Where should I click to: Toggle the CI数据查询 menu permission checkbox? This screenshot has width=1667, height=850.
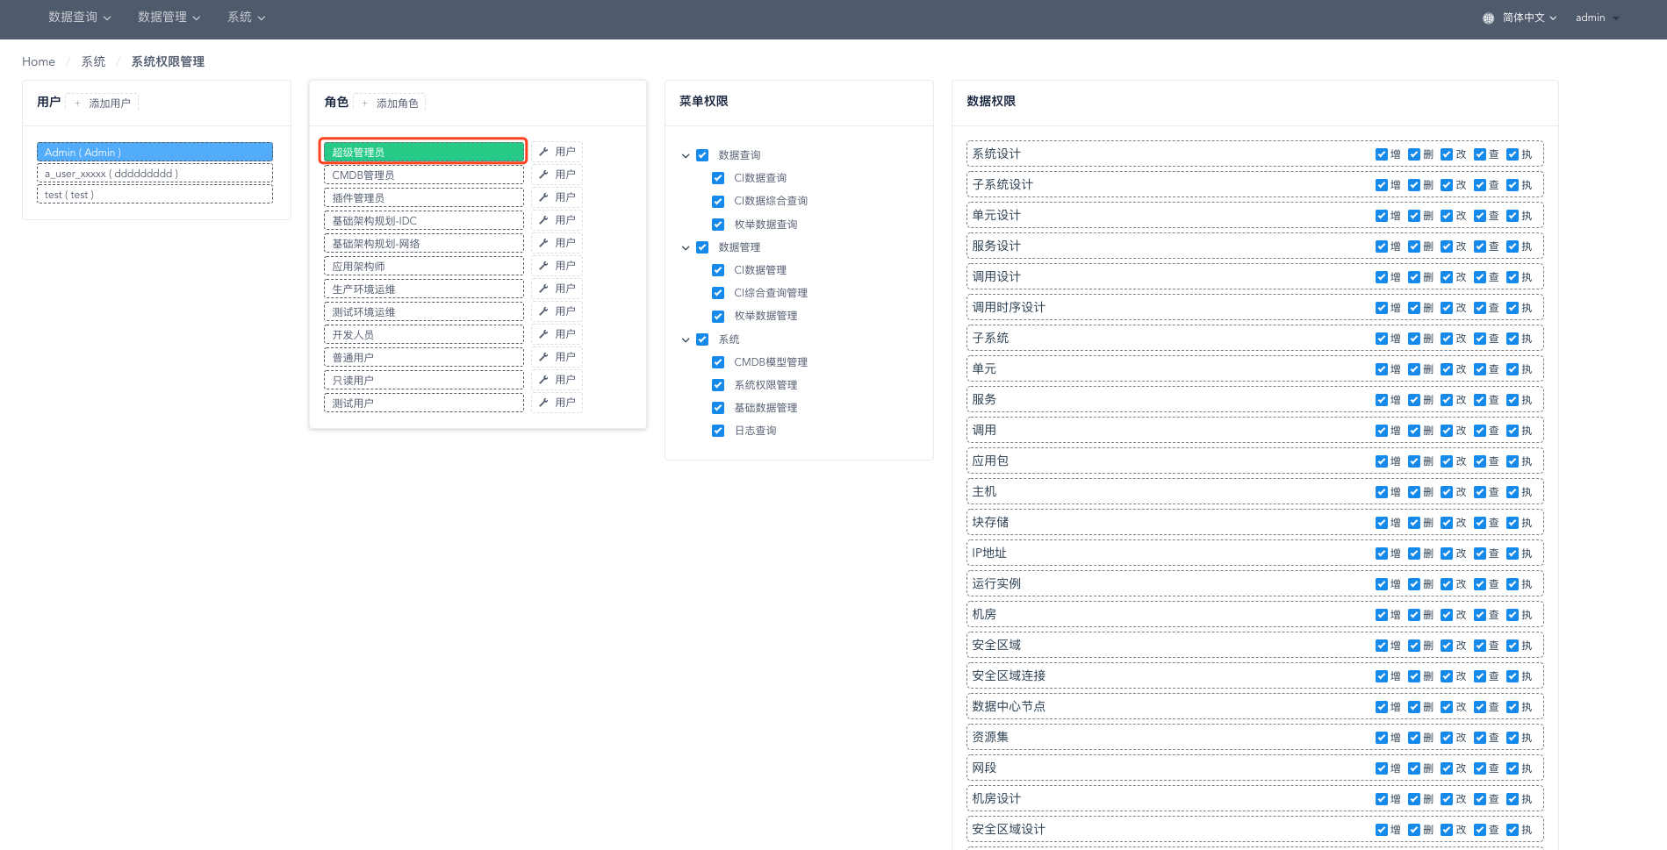point(718,178)
